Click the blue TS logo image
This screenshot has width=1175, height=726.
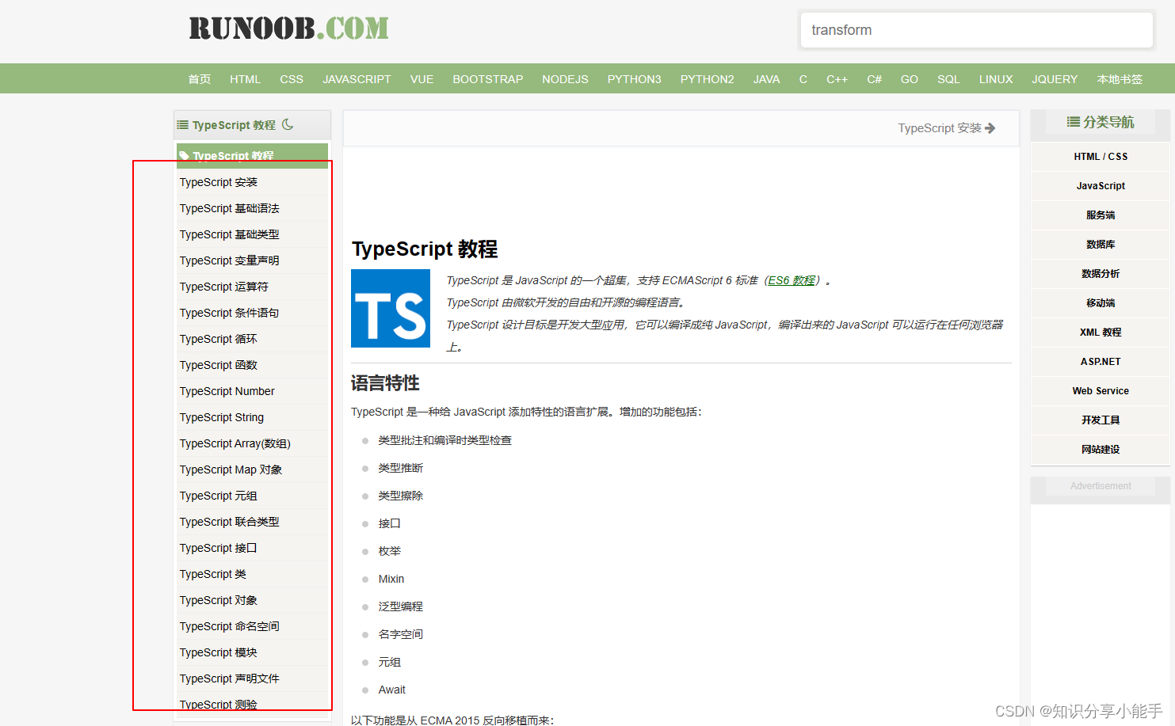(391, 308)
